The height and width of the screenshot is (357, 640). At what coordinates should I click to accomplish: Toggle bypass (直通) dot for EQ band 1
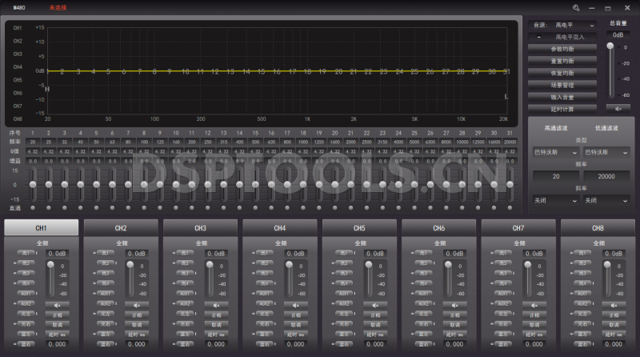tap(33, 208)
